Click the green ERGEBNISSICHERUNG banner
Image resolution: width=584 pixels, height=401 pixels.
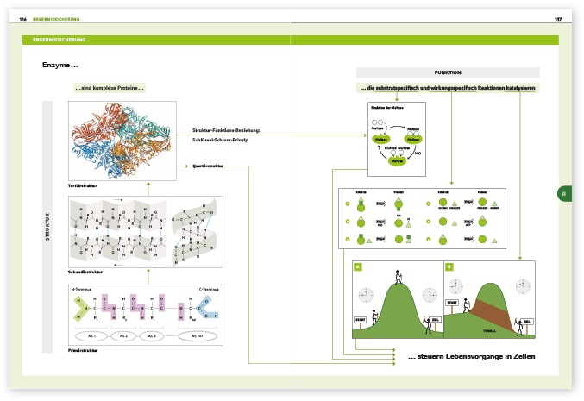pos(290,40)
